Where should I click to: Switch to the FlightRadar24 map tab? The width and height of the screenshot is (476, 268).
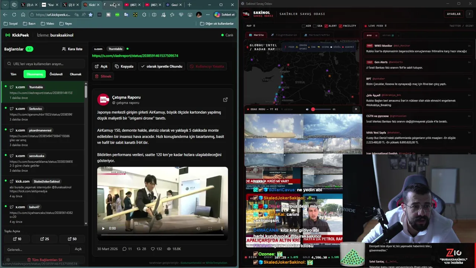(284, 35)
